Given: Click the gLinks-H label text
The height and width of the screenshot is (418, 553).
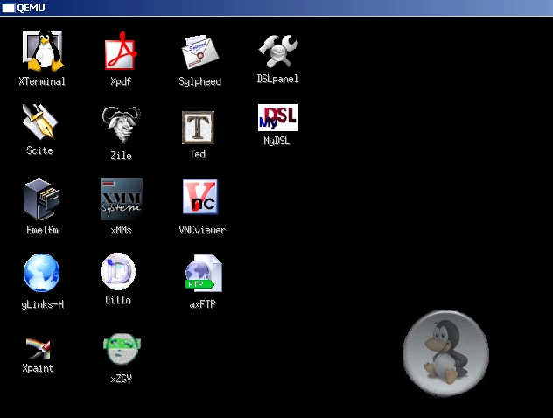Looking at the screenshot, I should click(x=42, y=304).
